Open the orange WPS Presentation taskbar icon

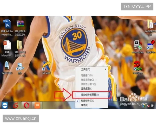pos(37,105)
